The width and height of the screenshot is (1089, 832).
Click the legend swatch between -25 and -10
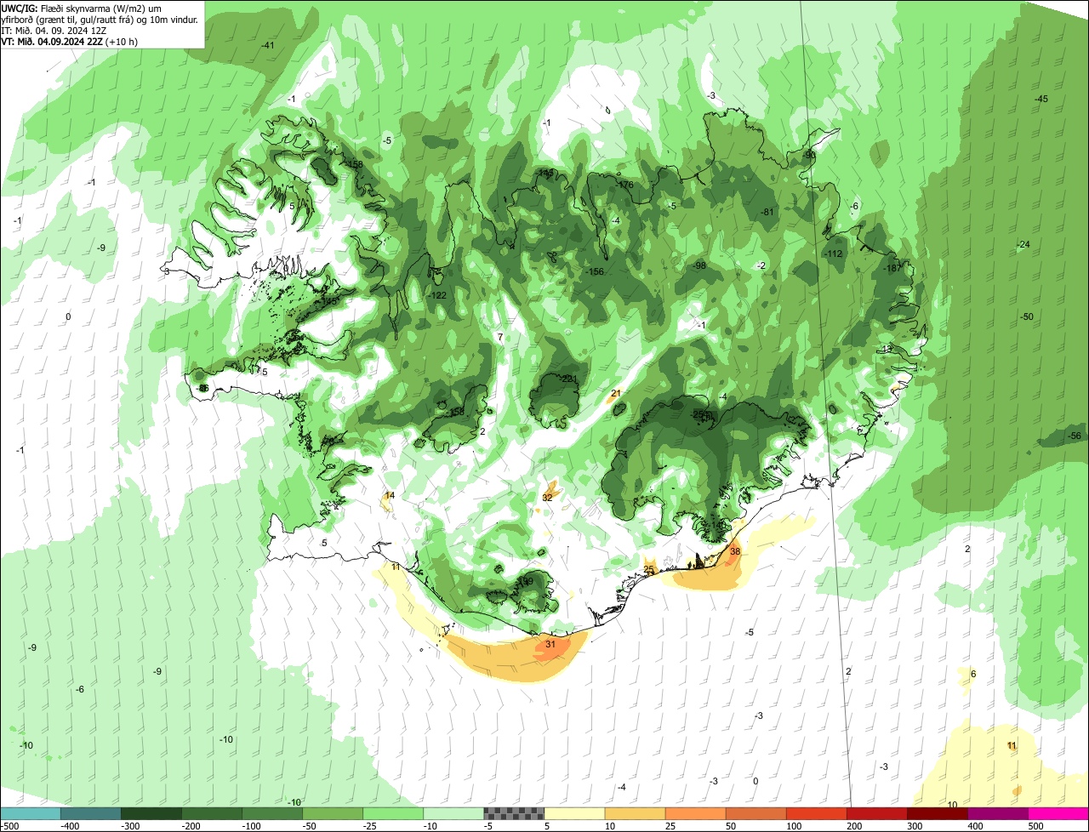[x=393, y=813]
